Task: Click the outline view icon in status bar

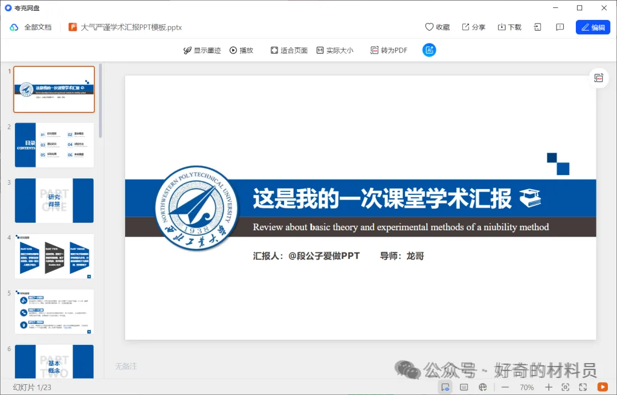Action: pos(464,387)
